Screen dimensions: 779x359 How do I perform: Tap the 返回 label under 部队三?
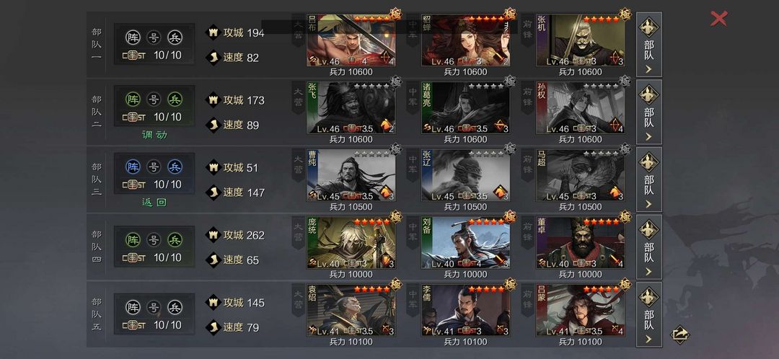point(154,202)
